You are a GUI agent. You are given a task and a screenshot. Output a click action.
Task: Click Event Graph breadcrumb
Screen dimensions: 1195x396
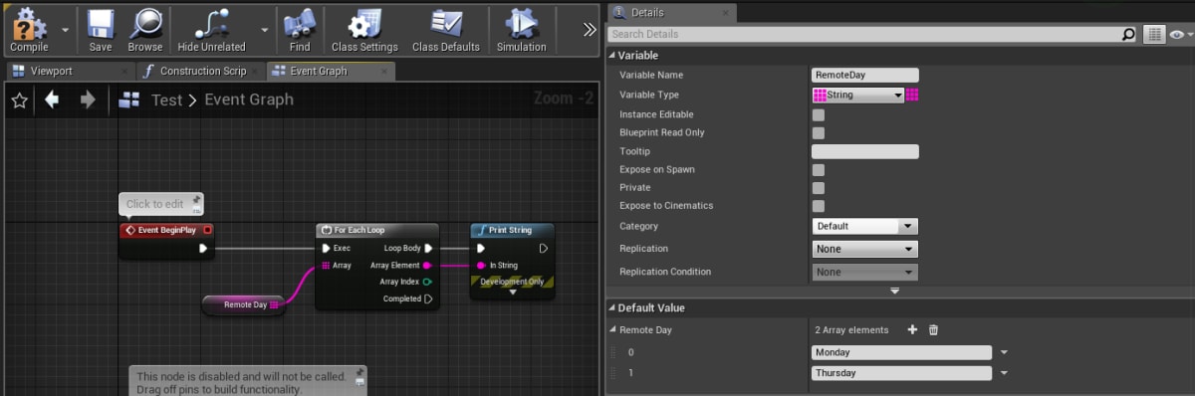248,99
